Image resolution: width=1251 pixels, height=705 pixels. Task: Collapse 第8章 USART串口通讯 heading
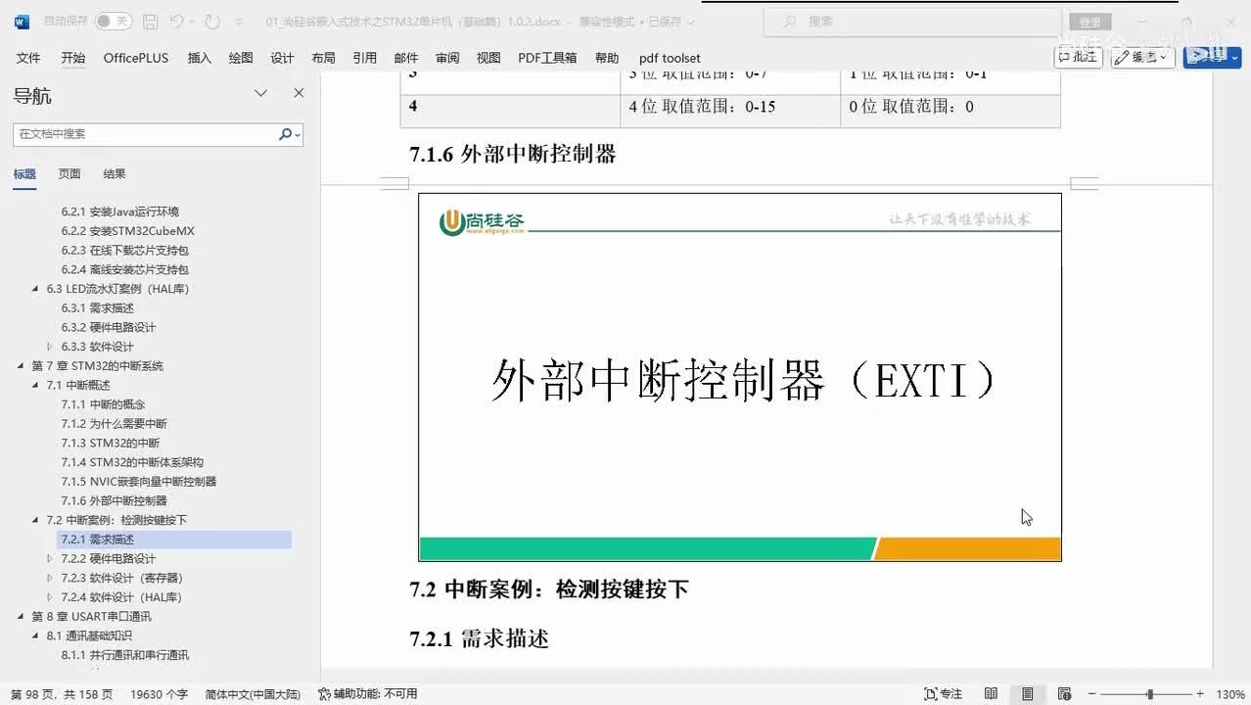click(22, 617)
